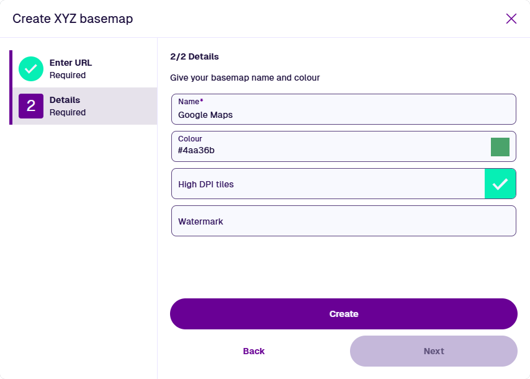Click the Create XYZ basemap title

click(73, 19)
